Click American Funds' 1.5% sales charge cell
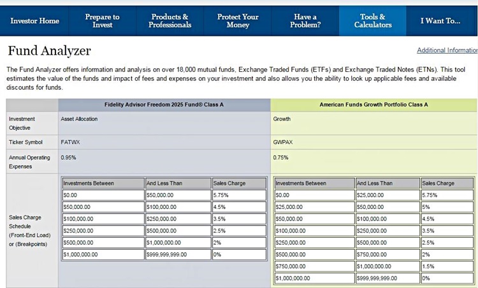The height and width of the screenshot is (288, 478). [447, 266]
